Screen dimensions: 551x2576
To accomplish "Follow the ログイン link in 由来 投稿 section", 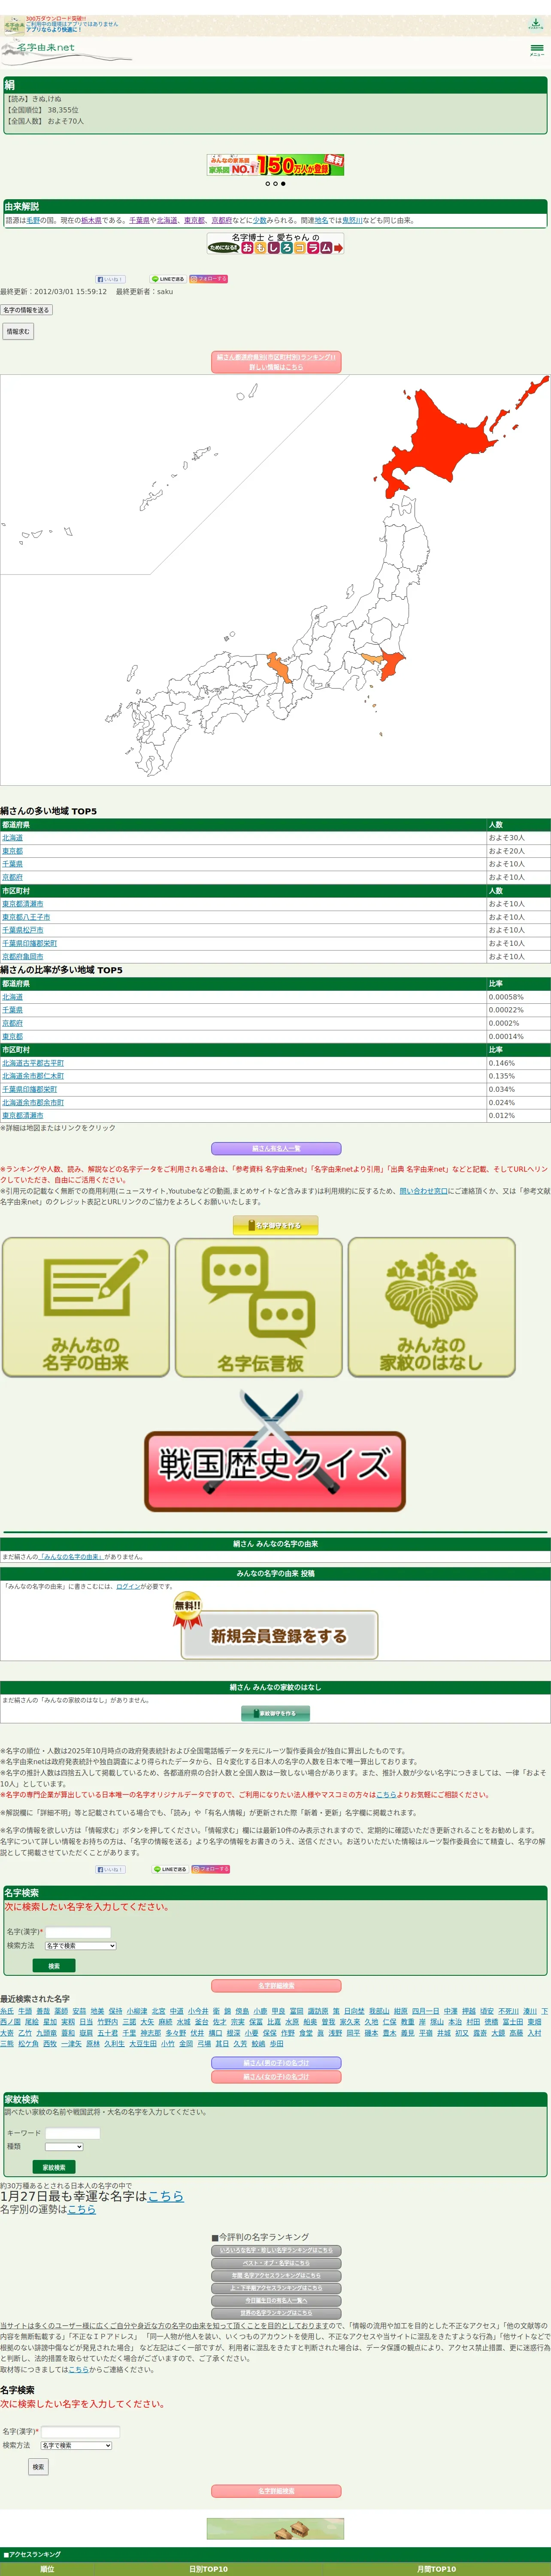I will [x=128, y=1586].
